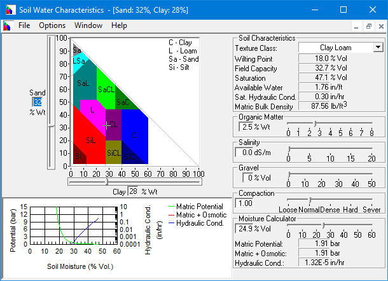Screen dimensions: 388x281
Task: Click the Clay % Wt input field
Action: coord(134,191)
